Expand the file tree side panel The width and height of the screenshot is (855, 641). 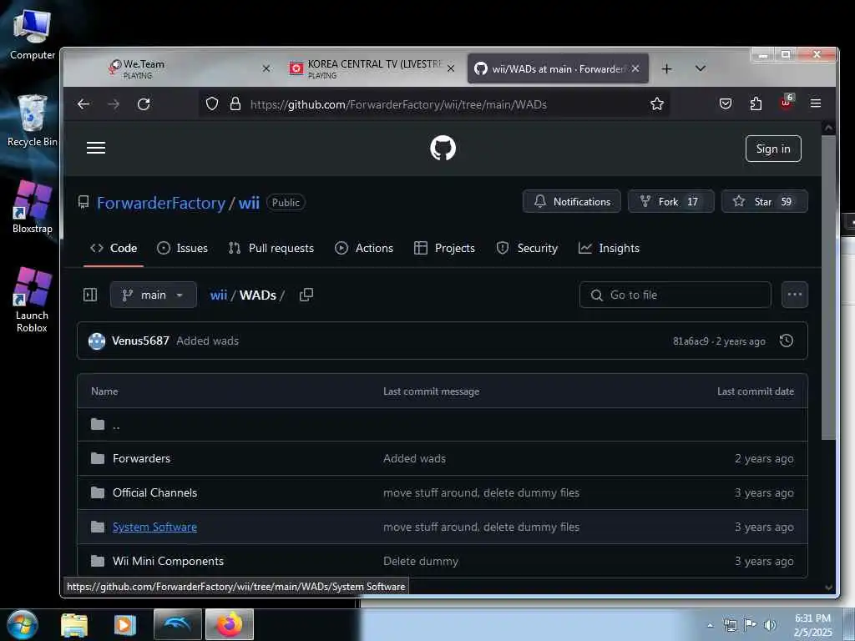(90, 295)
